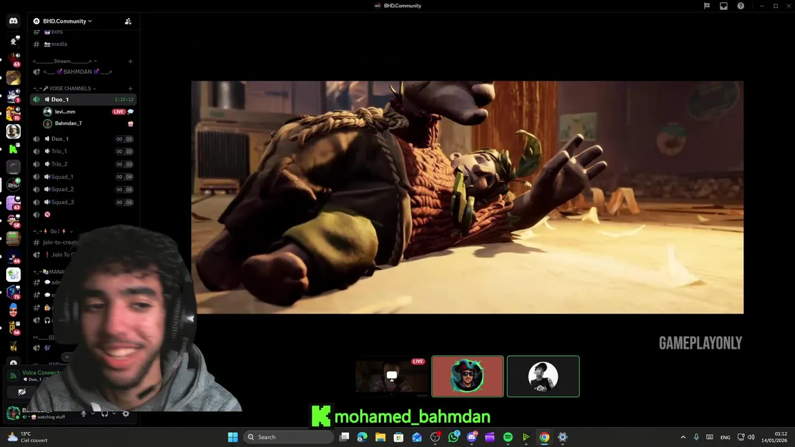
Task: Select the BHD server icon
Action: pyautogui.click(x=13, y=185)
